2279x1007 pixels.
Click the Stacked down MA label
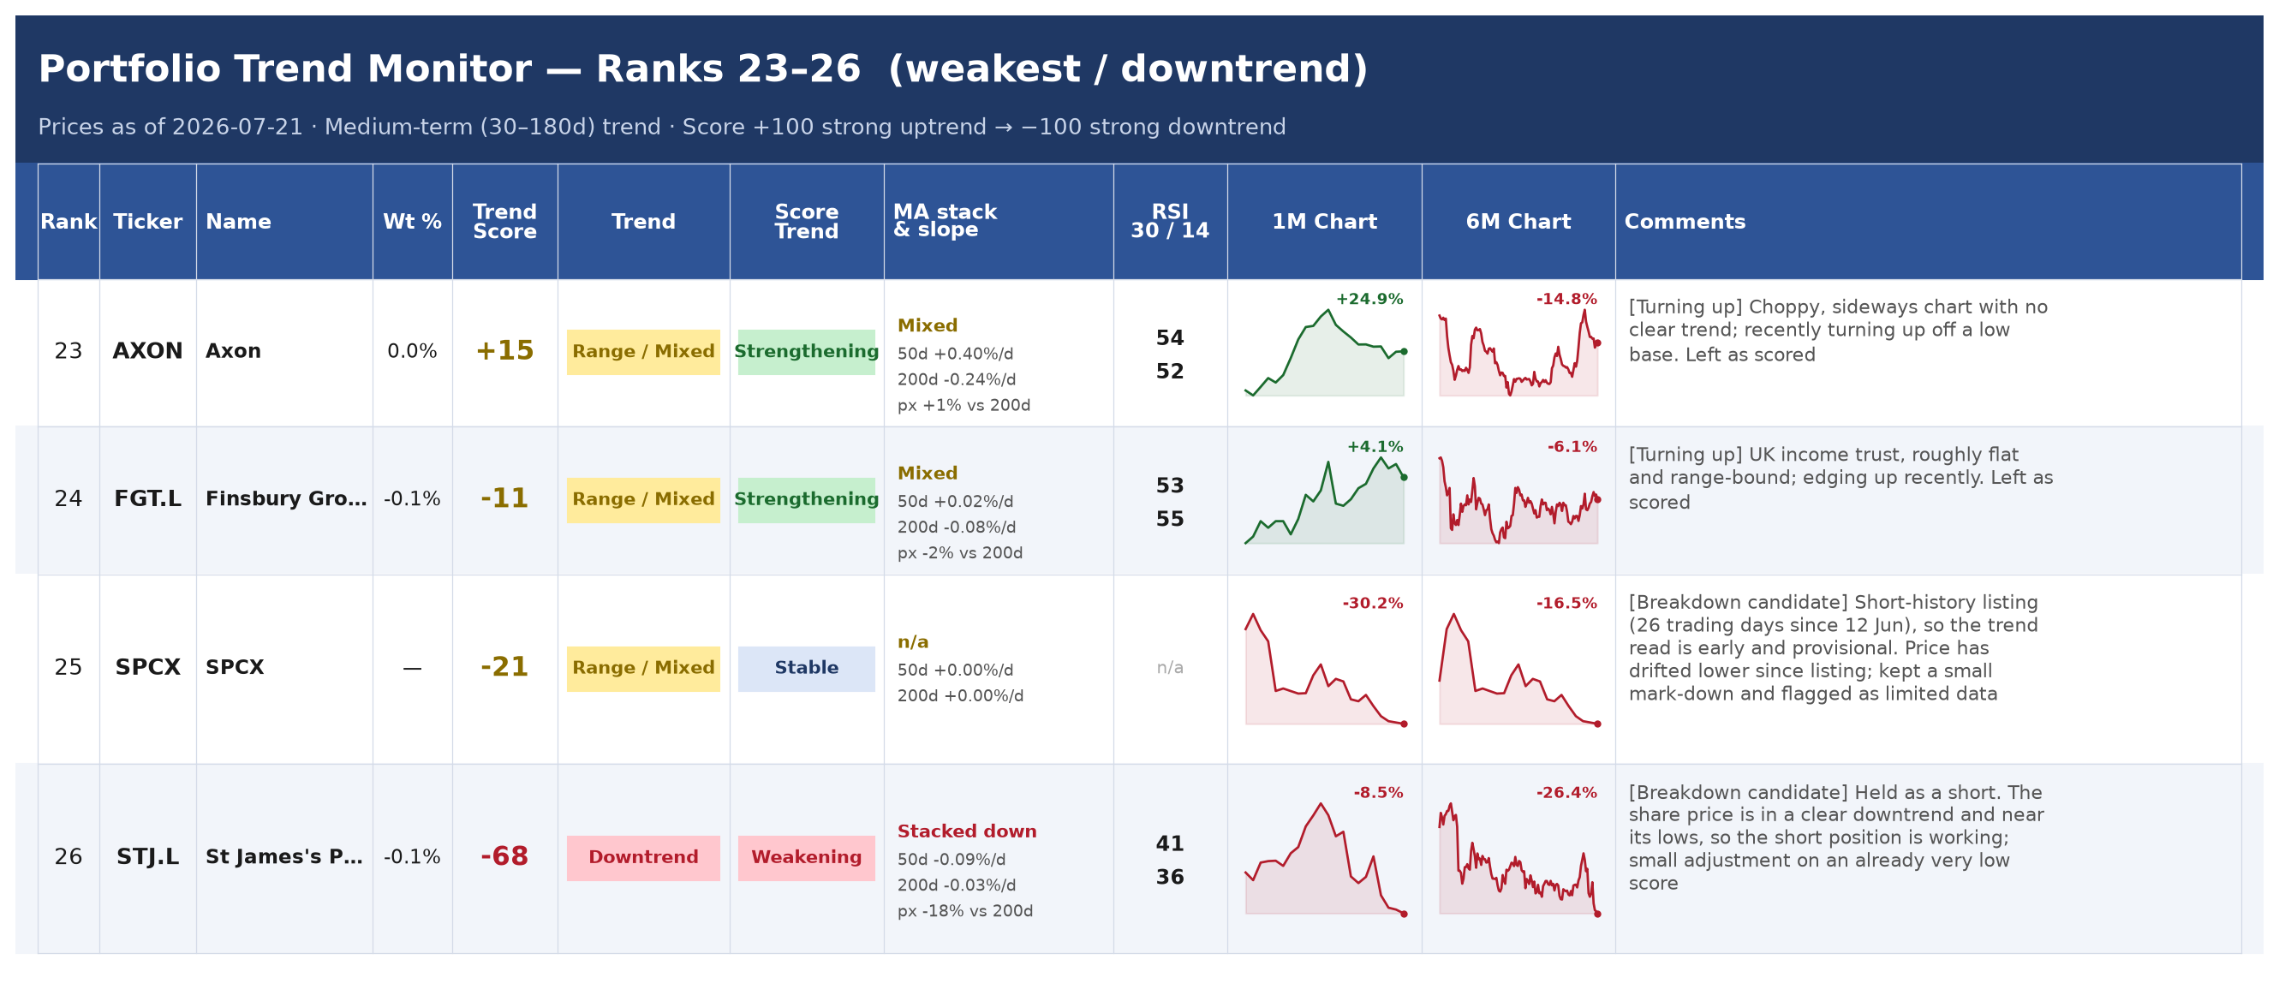click(967, 831)
